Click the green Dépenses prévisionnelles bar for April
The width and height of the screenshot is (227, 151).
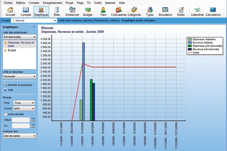tap(91, 100)
